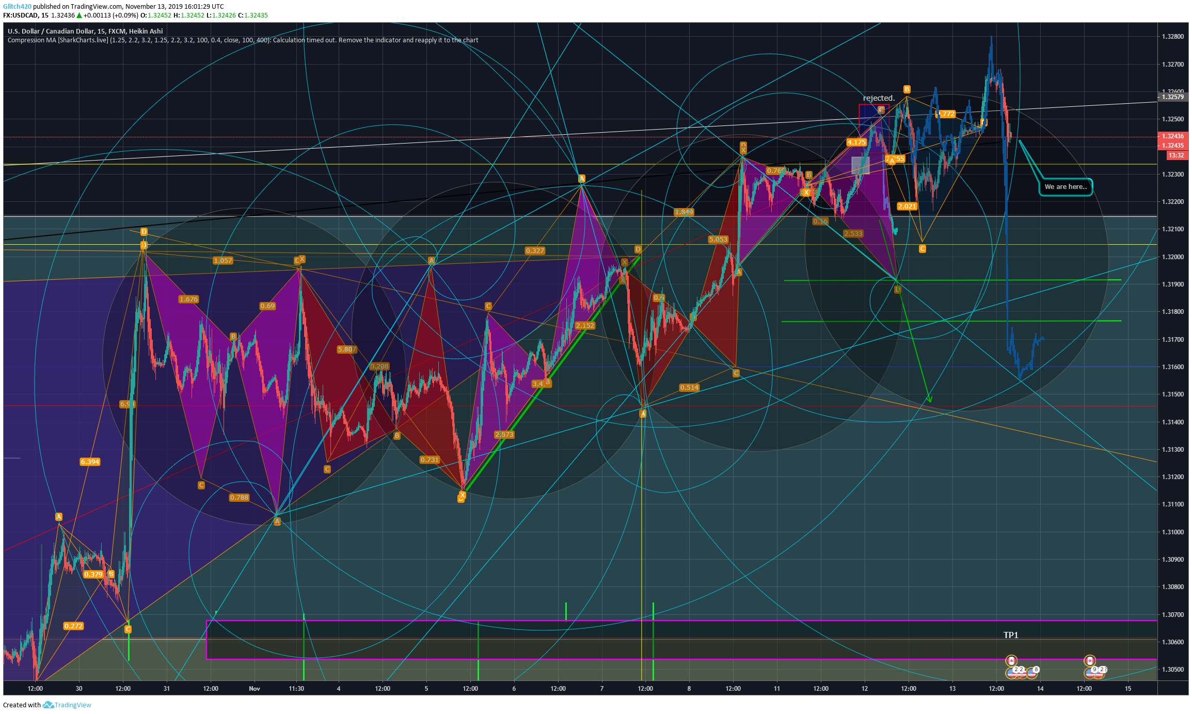1192x714 pixels.
Task: Select the 0.788 ratio label
Action: (239, 498)
